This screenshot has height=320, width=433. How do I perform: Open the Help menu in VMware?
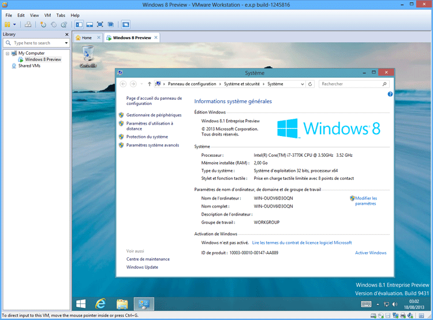[x=75, y=15]
